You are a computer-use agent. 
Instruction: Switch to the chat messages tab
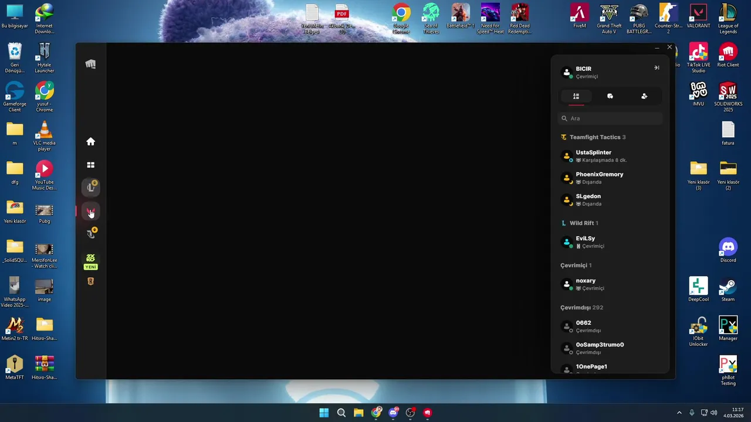[610, 96]
